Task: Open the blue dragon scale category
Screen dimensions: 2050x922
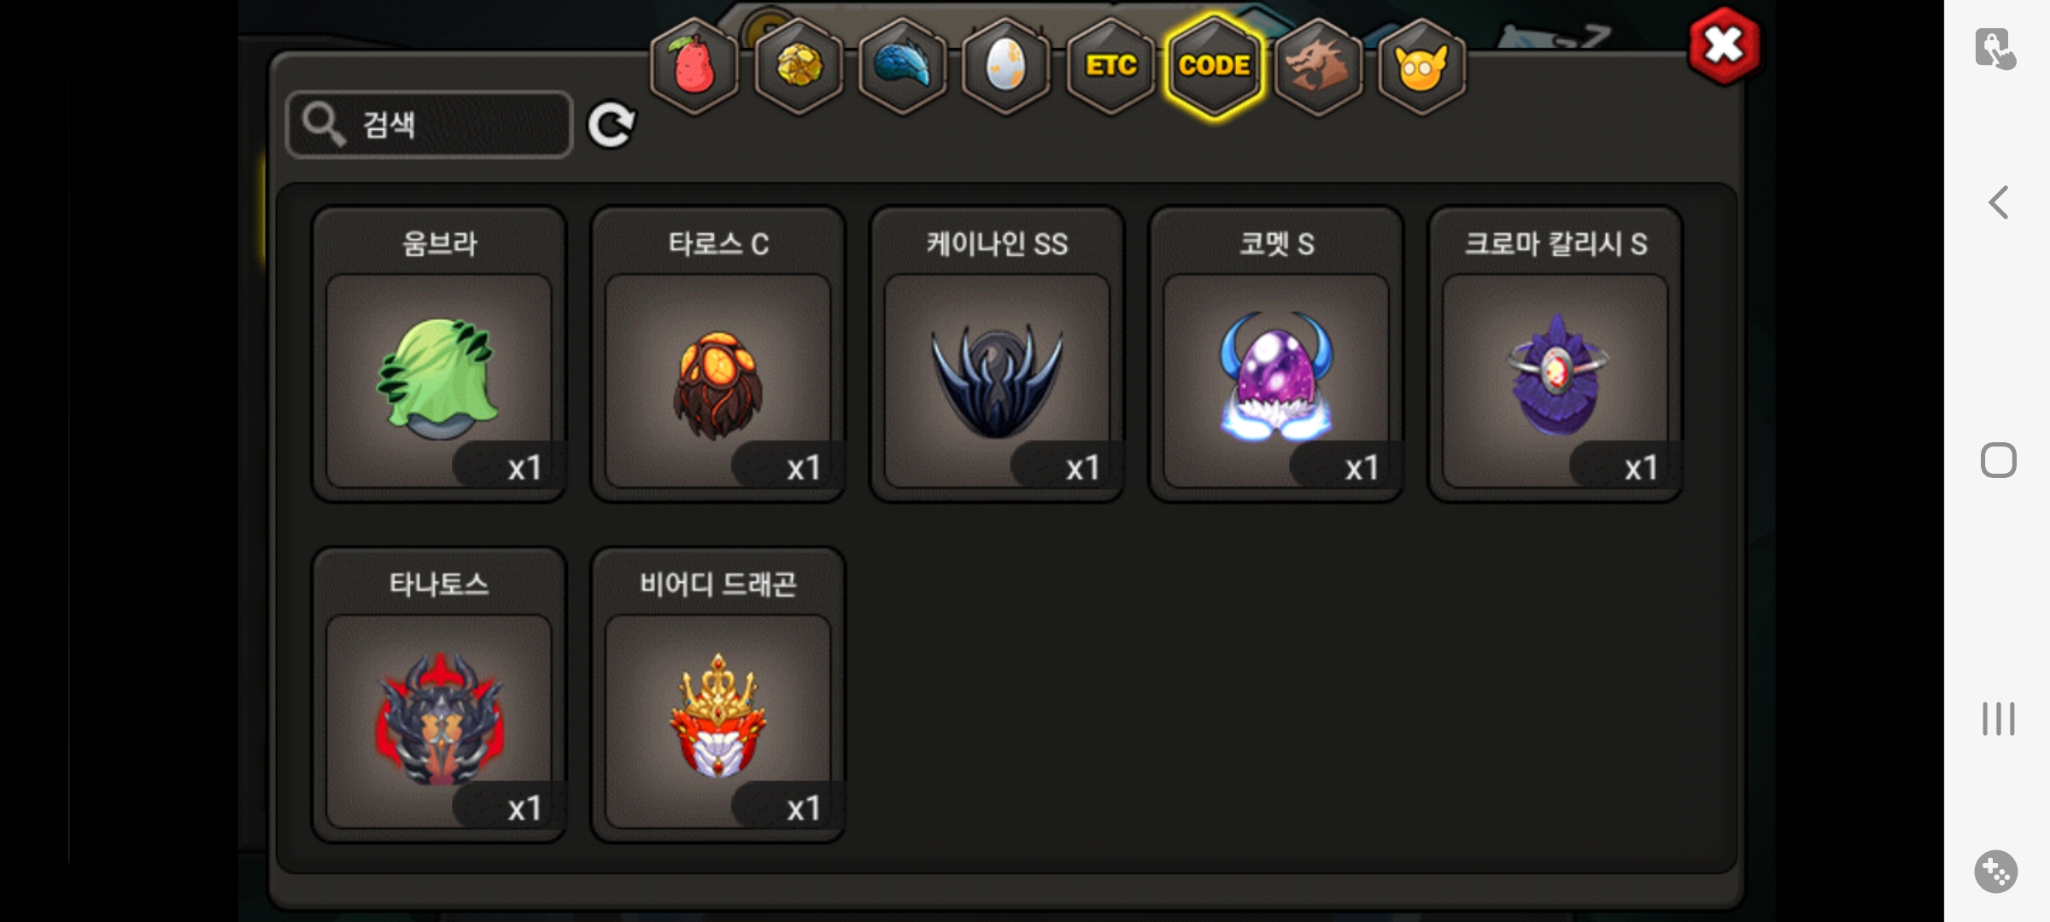Action: tap(903, 67)
